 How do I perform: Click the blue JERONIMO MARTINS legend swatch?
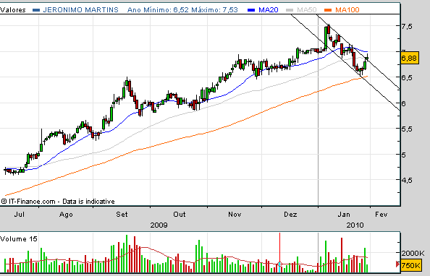coord(36,10)
